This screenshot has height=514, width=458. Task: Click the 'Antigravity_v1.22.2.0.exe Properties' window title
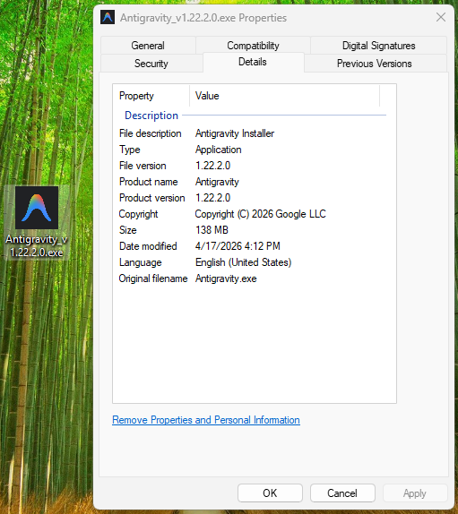pos(203,18)
